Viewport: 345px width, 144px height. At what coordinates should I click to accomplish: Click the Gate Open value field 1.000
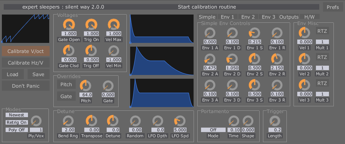[69, 34]
